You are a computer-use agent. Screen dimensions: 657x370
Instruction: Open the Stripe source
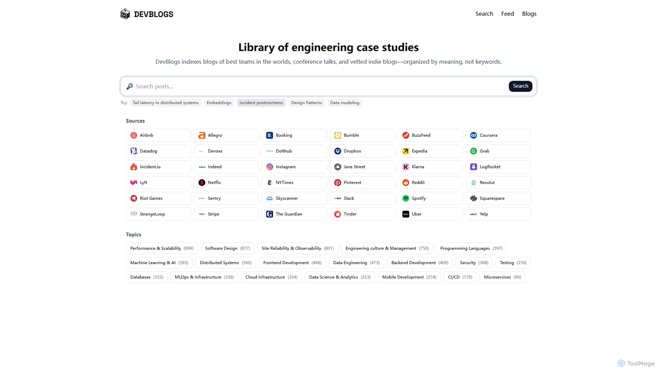(226, 214)
